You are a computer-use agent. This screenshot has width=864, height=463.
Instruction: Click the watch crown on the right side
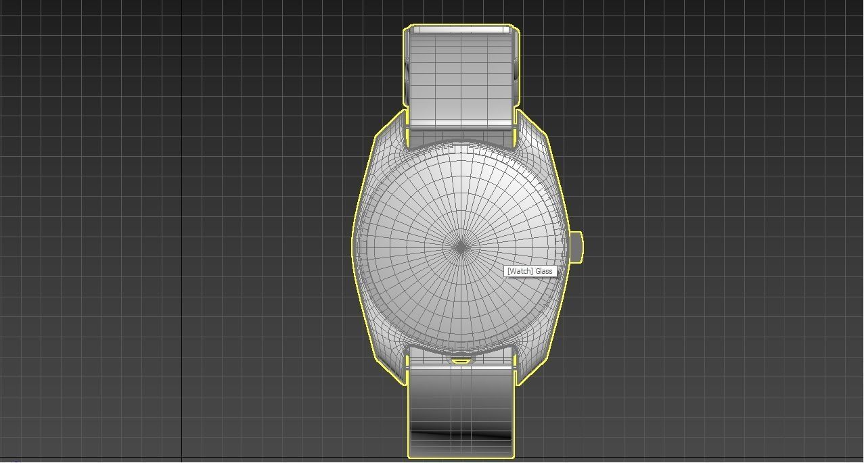(576, 247)
